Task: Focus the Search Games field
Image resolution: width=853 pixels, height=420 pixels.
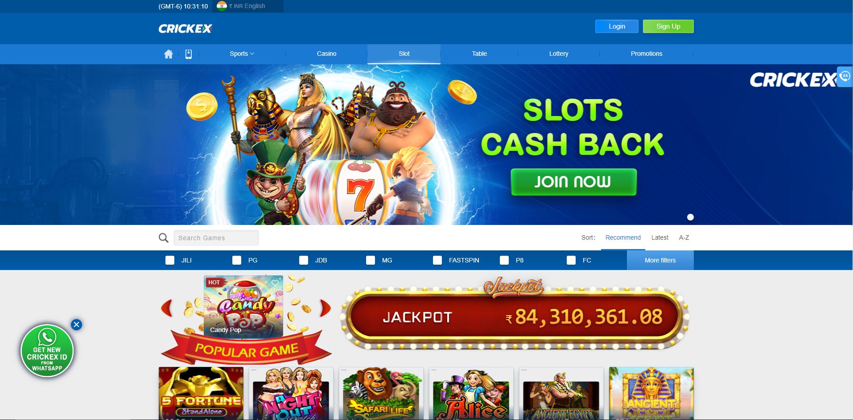Action: tap(216, 238)
